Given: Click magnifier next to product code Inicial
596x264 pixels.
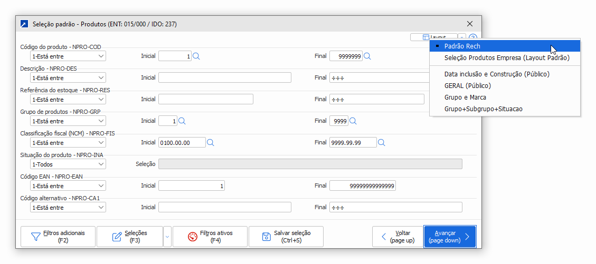Looking at the screenshot, I should tap(196, 56).
